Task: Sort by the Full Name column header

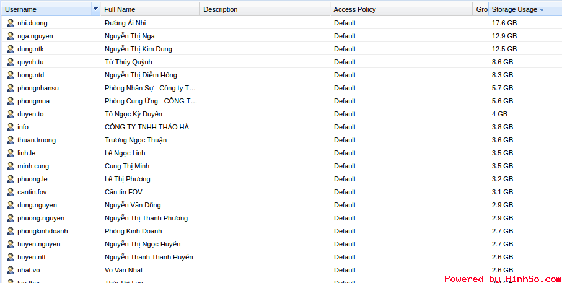Action: click(x=120, y=9)
